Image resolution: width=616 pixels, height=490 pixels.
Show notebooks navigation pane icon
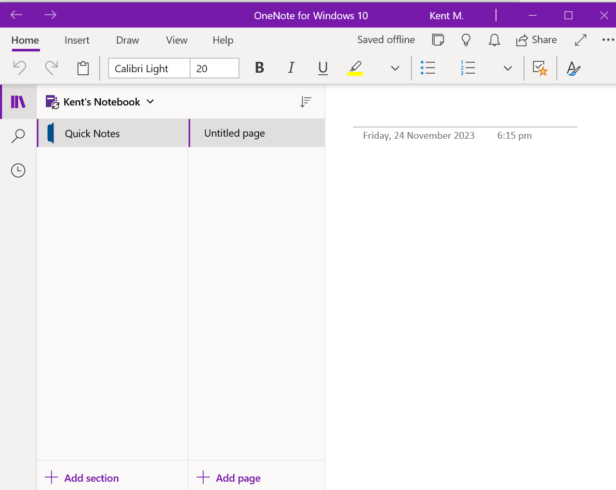click(x=18, y=102)
